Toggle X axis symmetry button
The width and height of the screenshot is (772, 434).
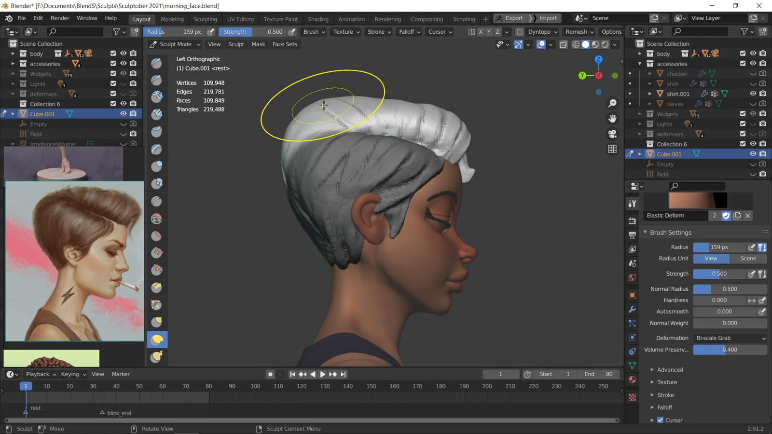[x=481, y=32]
